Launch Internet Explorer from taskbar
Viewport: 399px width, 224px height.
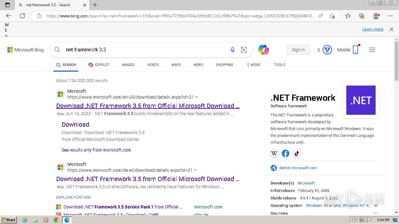click(x=25, y=220)
